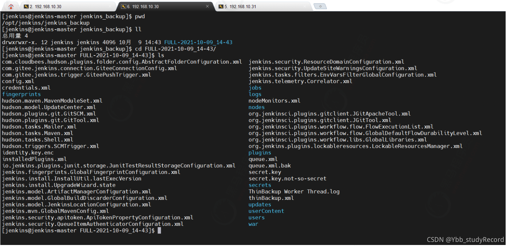Click hudson.model.UpdateCenter.xml file name
The height and width of the screenshot is (247, 509).
(x=49, y=107)
